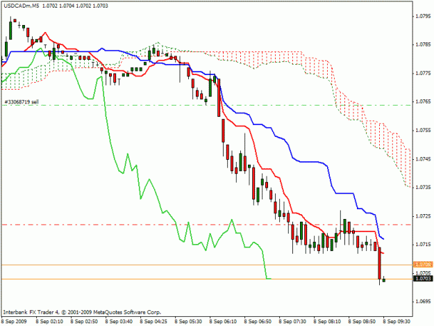Screen dimensions: 434x326
Task: Click the 1.0745 price axis label
Action: [424, 159]
